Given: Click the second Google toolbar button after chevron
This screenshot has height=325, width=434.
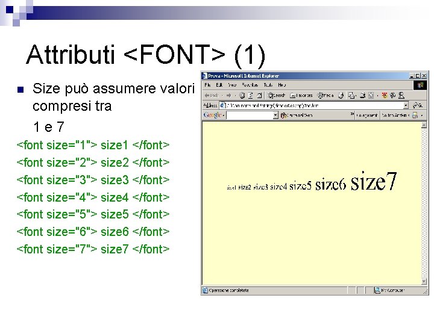Looking at the screenshot, I should click(395, 115).
